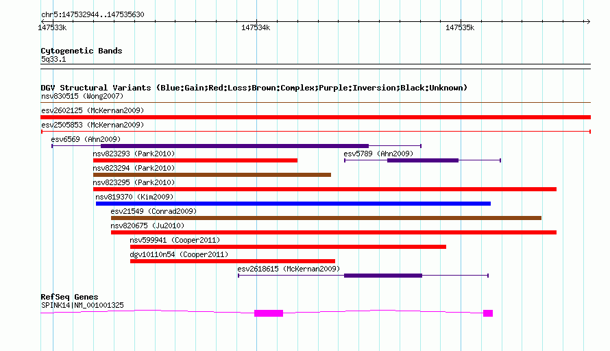The image size is (610, 351).
Task: Click the Cytogenetic Bands track title
Action: [82, 51]
